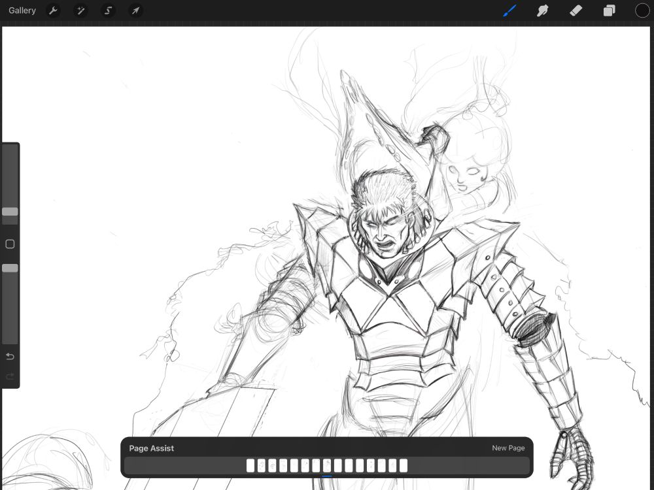The width and height of the screenshot is (654, 490).
Task: Redo the undone stroke
Action: [x=10, y=376]
